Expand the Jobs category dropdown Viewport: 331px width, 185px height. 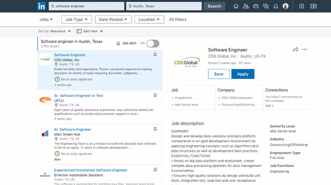[46, 19]
